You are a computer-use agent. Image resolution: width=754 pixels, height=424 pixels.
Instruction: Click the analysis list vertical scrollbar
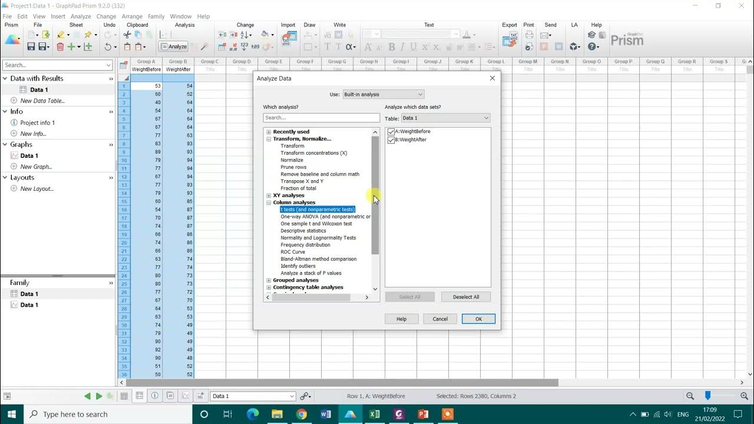[375, 195]
